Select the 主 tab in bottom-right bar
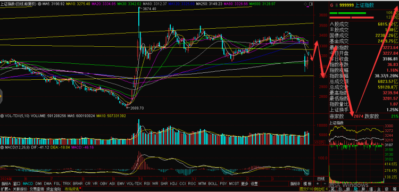399x192 pixels. [378, 189]
